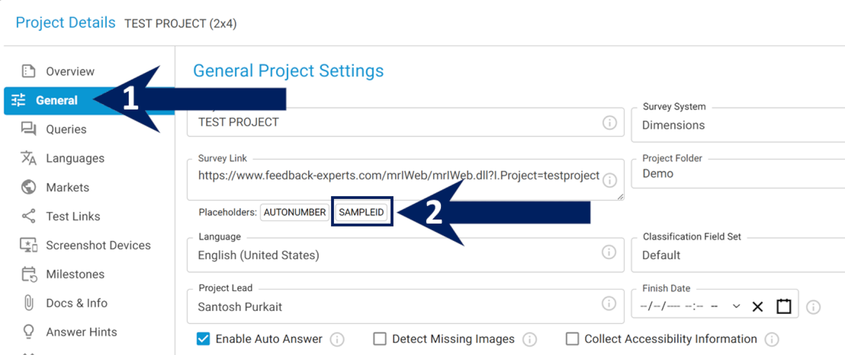
Task: Click the Overview page icon in sidebar
Action: (x=28, y=71)
